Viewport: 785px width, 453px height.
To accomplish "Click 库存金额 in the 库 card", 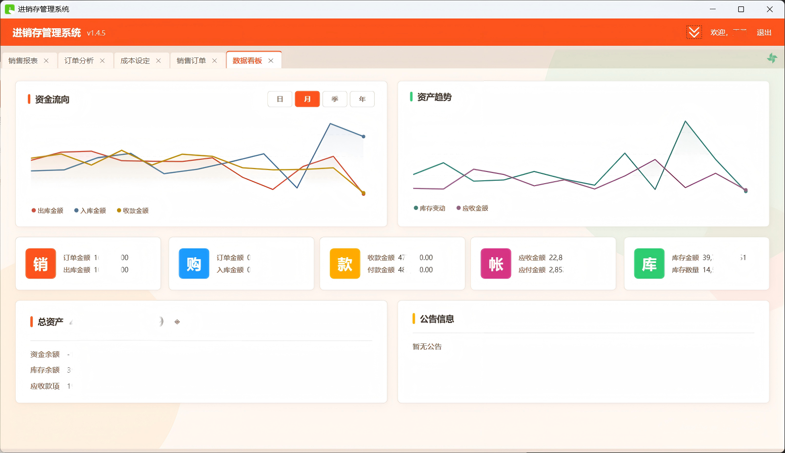I will tap(685, 258).
